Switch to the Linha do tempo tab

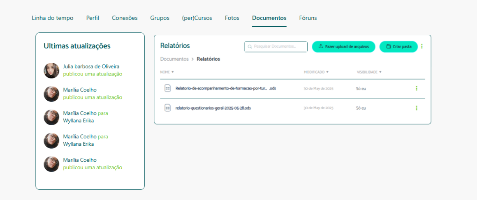click(x=53, y=18)
